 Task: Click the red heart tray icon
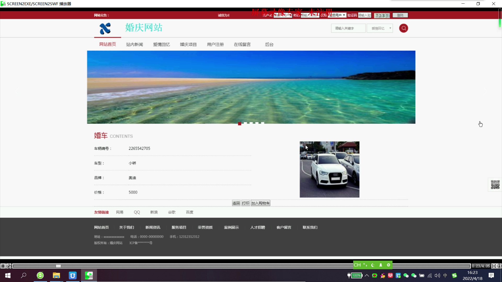tap(390, 275)
